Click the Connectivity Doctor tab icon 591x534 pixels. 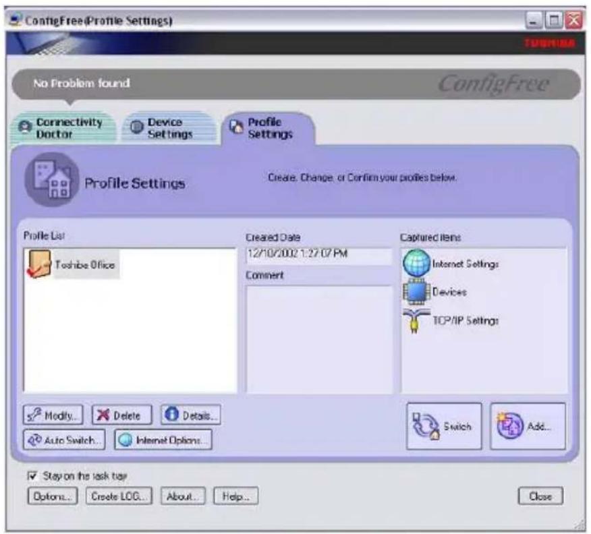[25, 127]
